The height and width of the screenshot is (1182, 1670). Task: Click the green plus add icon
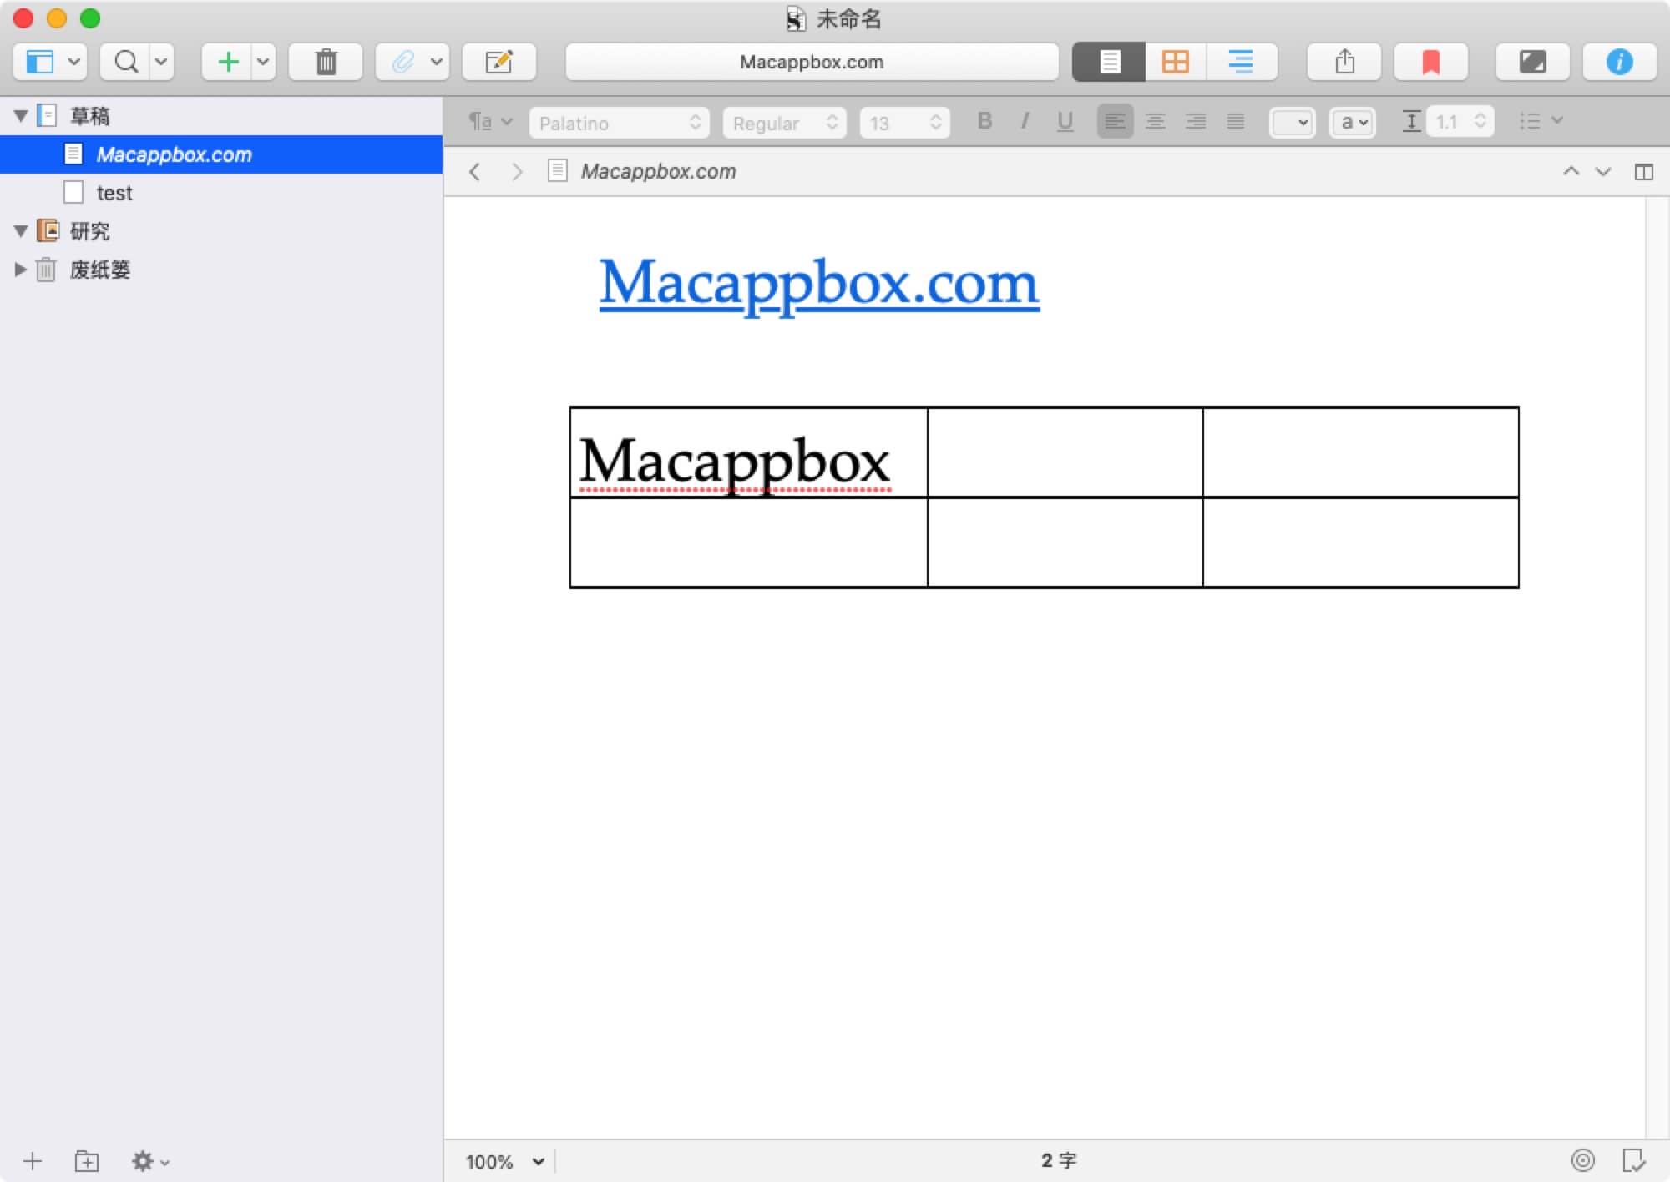(x=228, y=62)
